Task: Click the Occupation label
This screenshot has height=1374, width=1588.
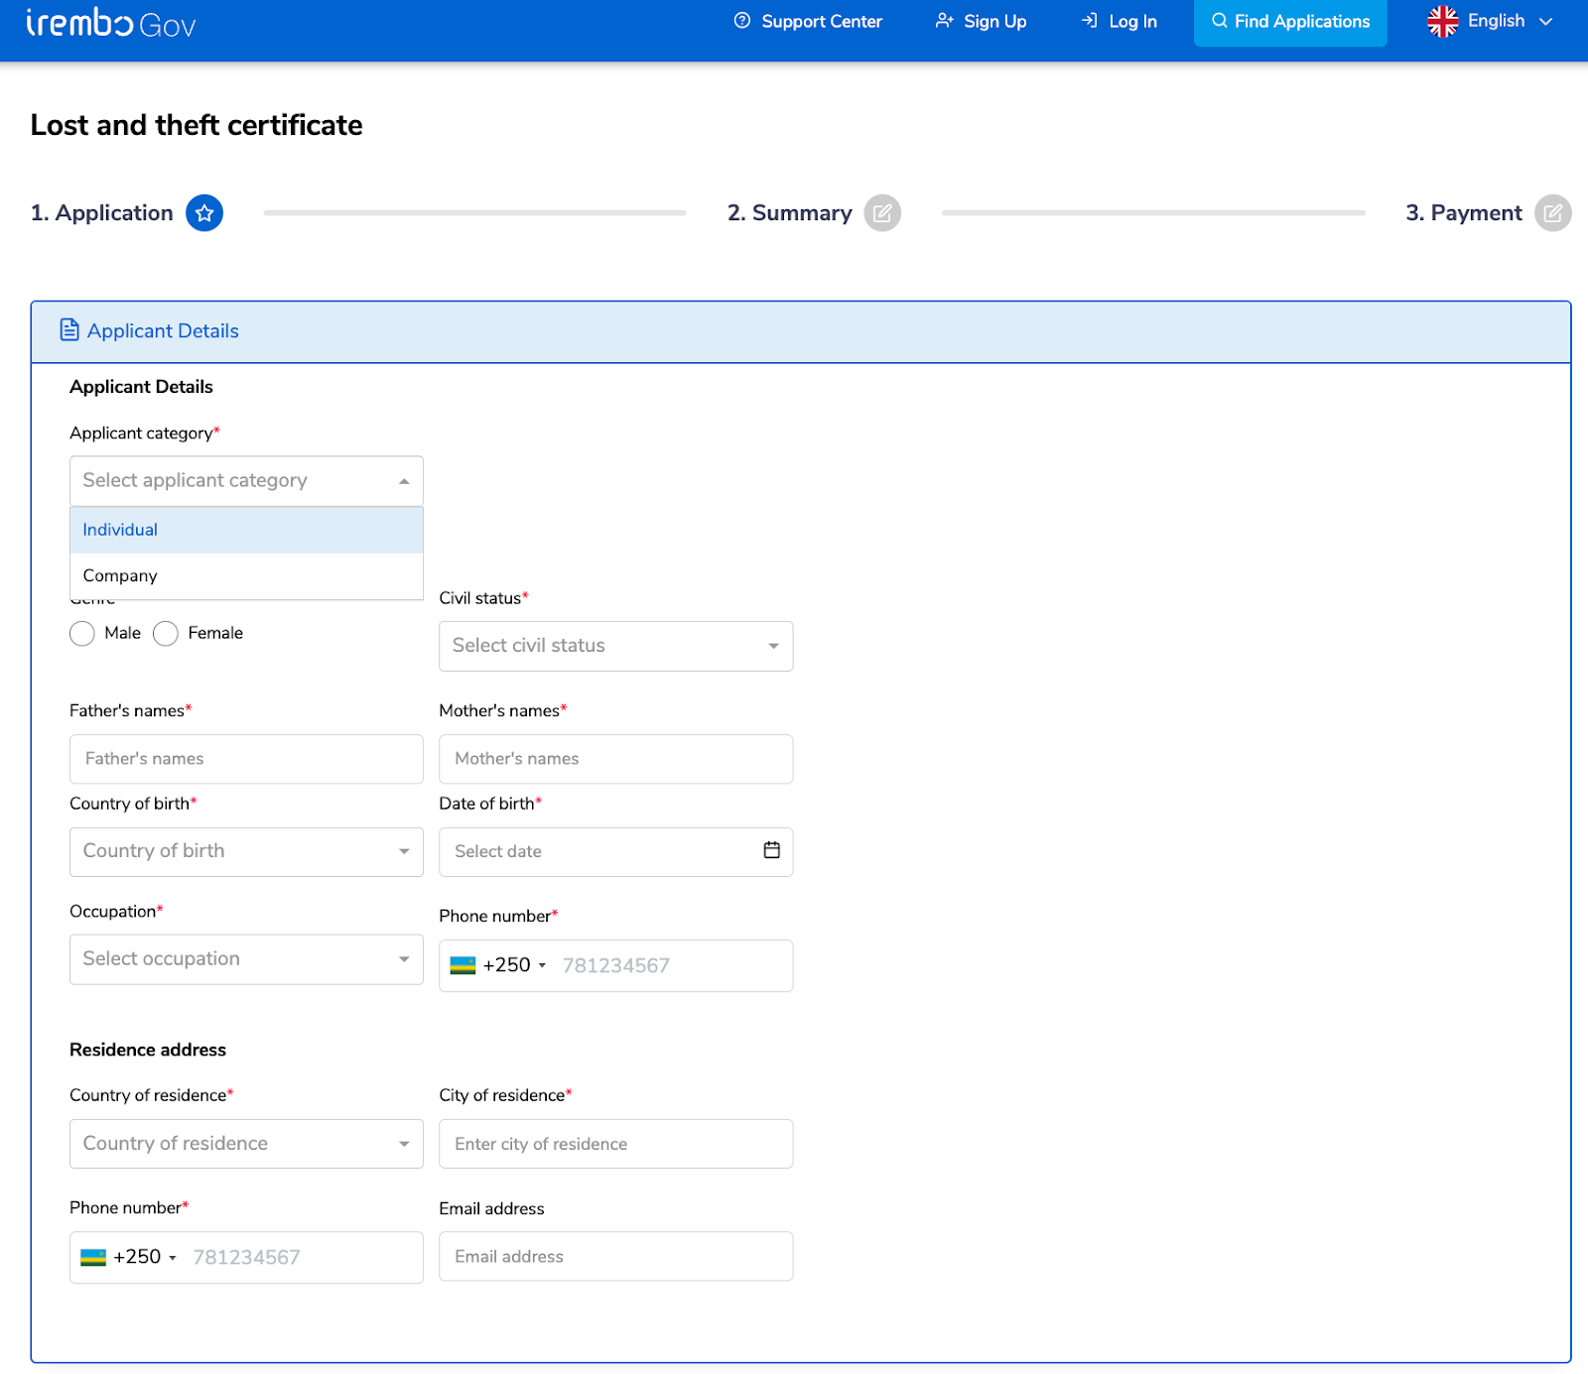Action: pos(116,912)
